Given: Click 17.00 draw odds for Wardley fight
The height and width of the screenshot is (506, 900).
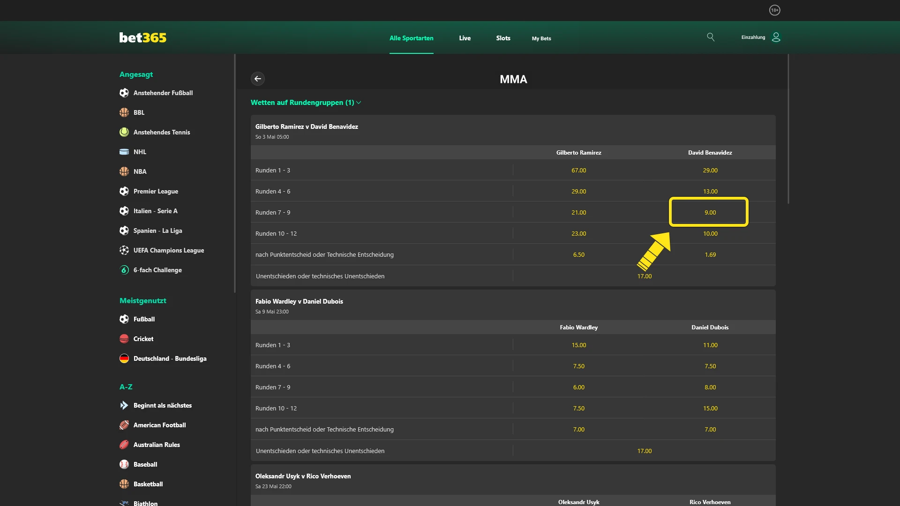Looking at the screenshot, I should pos(645,451).
